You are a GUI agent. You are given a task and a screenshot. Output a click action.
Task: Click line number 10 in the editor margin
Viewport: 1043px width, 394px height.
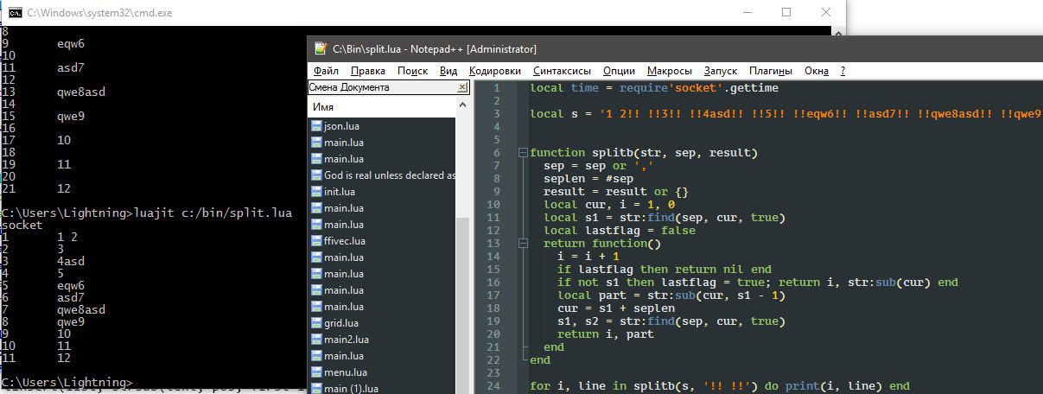coord(493,205)
